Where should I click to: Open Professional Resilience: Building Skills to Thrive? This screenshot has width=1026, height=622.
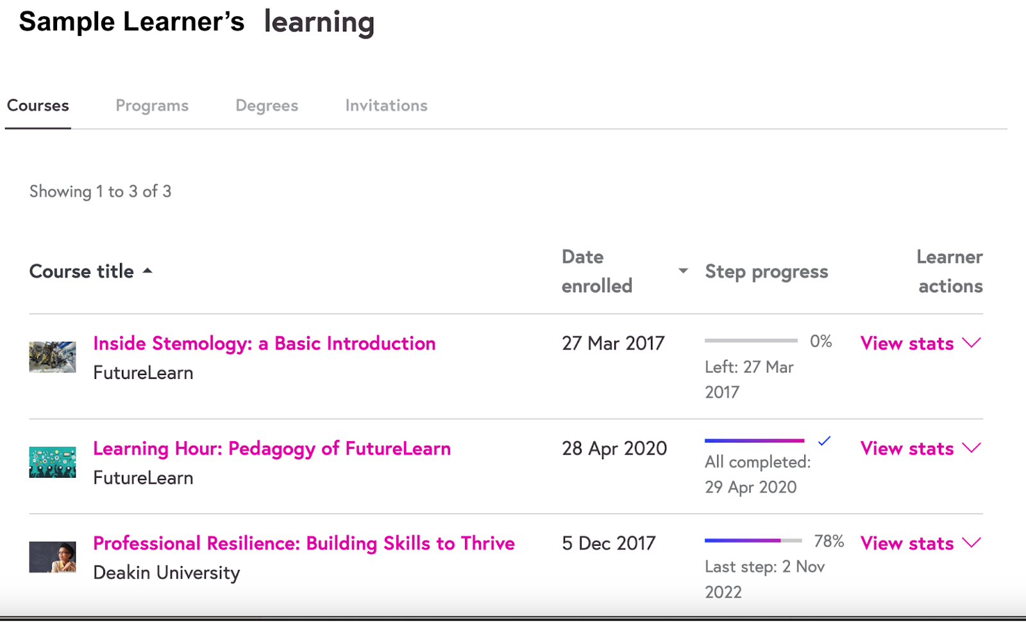(303, 543)
